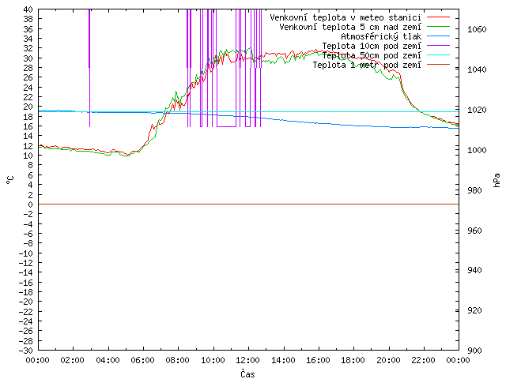Click the left axis value '-16'

pos(25,283)
